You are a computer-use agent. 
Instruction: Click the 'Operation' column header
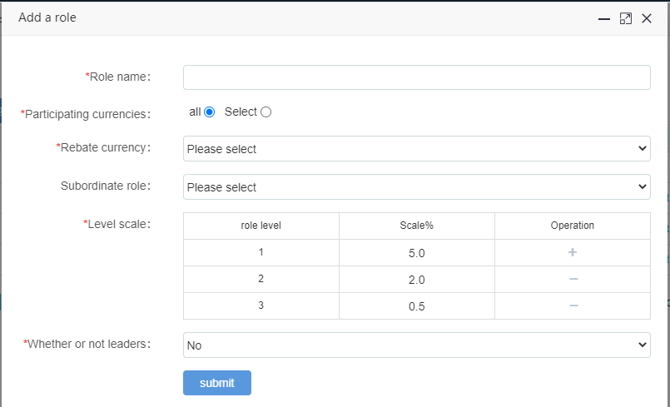click(x=573, y=226)
